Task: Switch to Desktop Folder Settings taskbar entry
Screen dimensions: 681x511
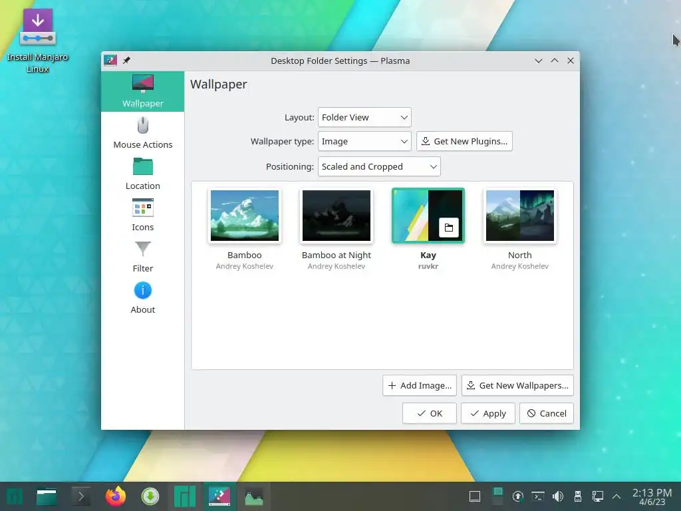Action: [x=219, y=496]
